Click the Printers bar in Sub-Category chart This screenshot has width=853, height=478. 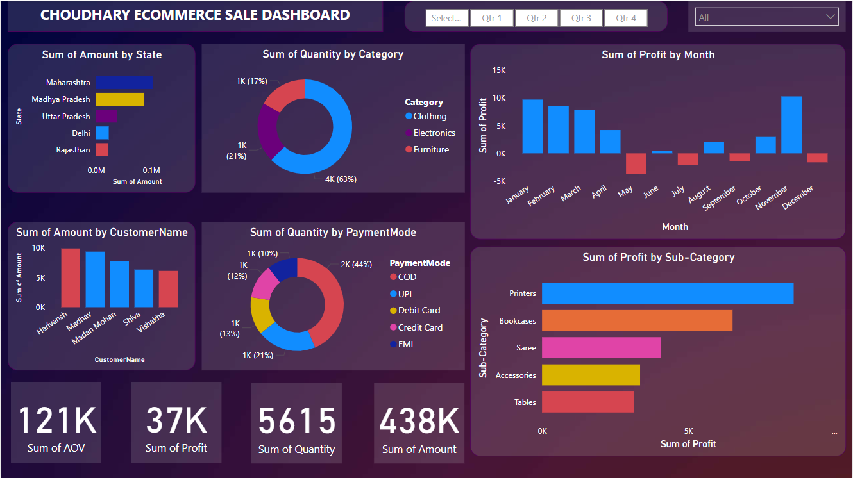click(667, 293)
